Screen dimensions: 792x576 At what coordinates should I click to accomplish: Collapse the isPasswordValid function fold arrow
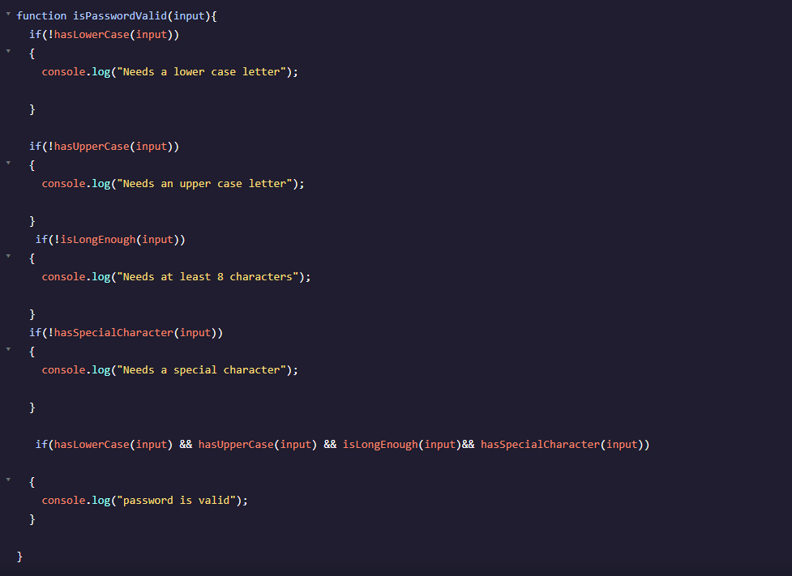pyautogui.click(x=8, y=14)
